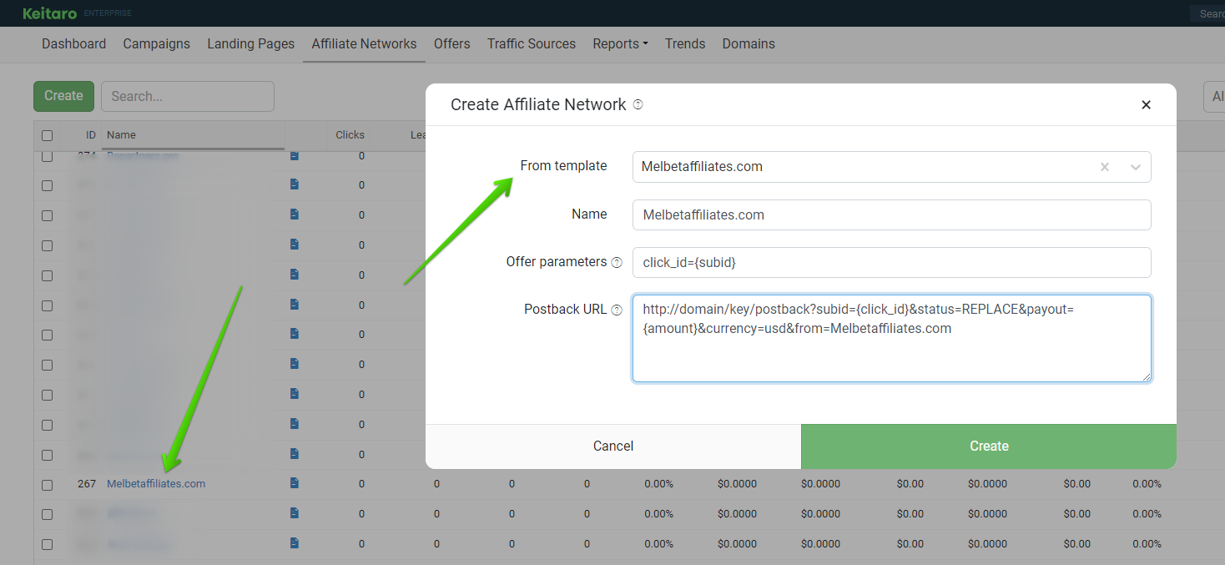Click into the Name input field

click(x=891, y=214)
